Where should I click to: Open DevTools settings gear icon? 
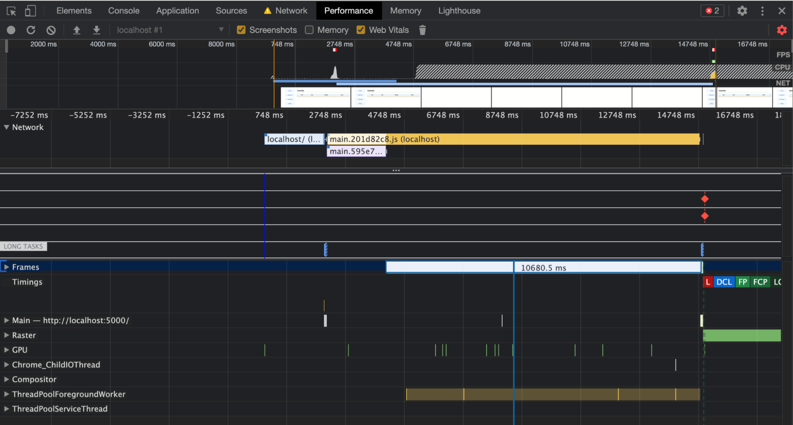[742, 11]
